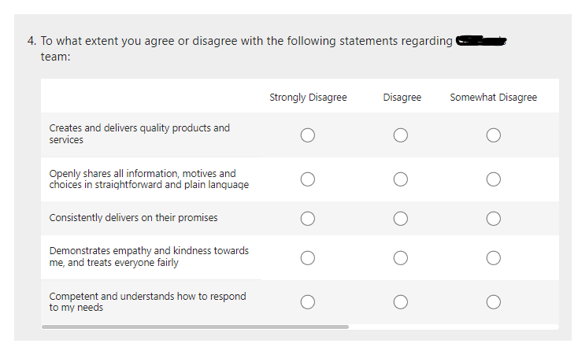Click the Strongly Disagree column header
This screenshot has height=347, width=578.
(x=308, y=98)
